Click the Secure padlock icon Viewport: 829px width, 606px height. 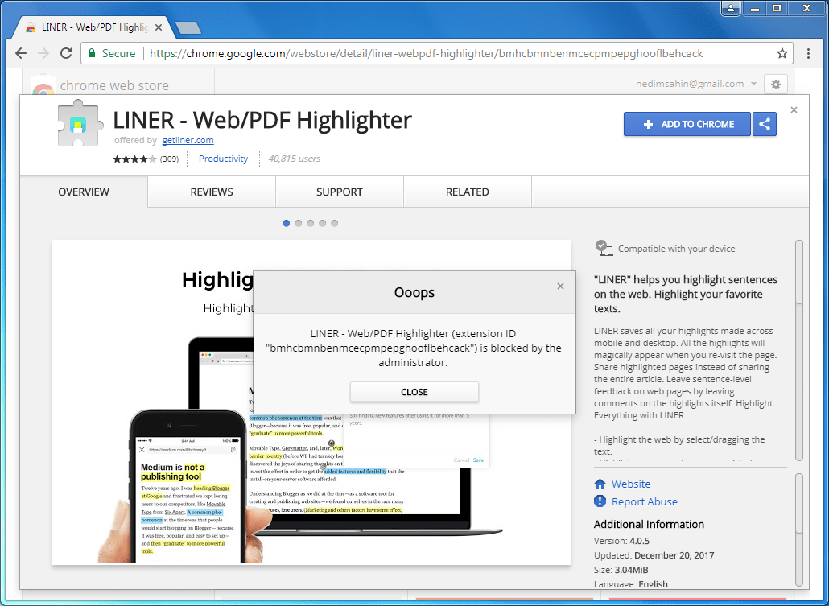click(x=92, y=53)
